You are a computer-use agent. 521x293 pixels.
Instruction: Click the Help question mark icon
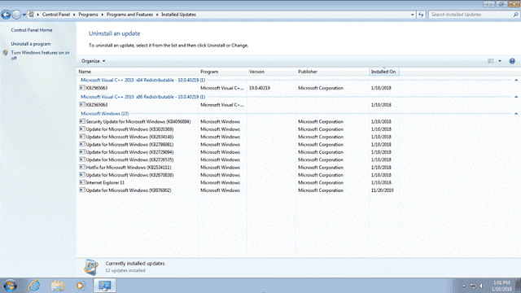point(512,61)
